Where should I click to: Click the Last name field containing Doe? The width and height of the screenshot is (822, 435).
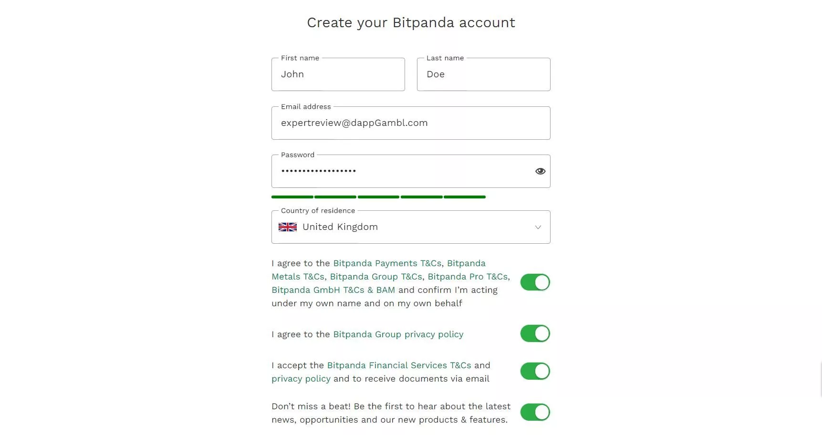pos(483,74)
